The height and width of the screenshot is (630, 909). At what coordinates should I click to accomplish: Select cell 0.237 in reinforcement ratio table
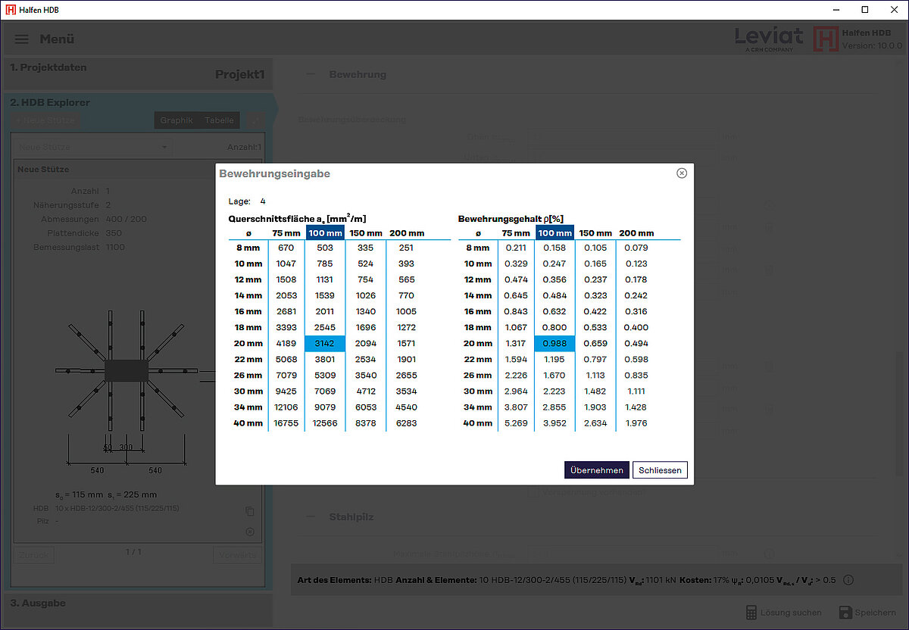pyautogui.click(x=595, y=279)
